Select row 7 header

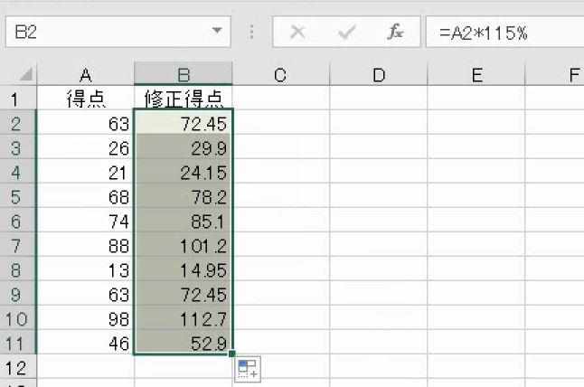(x=18, y=244)
